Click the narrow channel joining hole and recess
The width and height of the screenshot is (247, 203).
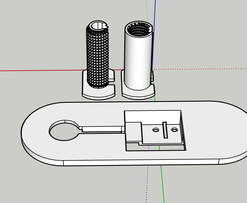tap(102, 129)
